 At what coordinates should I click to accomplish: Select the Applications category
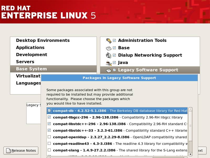pos(53,48)
